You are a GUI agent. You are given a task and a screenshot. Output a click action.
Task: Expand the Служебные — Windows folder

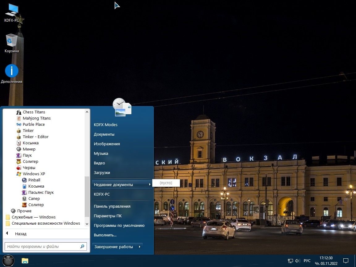[33, 217]
